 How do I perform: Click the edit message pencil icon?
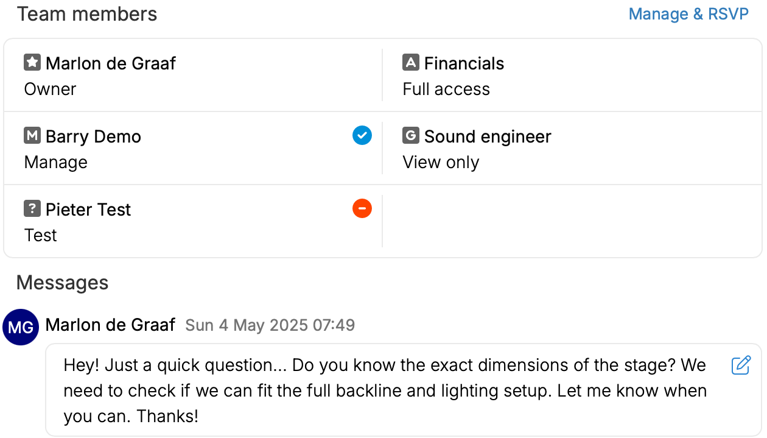(741, 365)
